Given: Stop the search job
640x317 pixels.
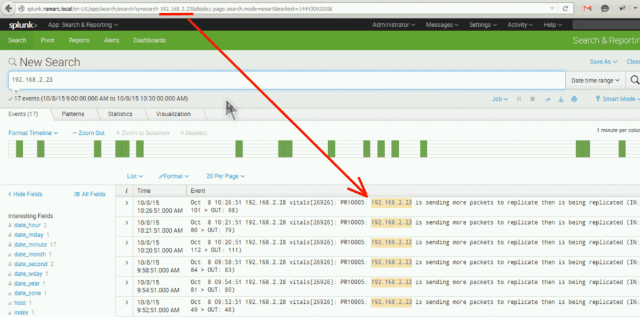Looking at the screenshot, I should tap(532, 99).
